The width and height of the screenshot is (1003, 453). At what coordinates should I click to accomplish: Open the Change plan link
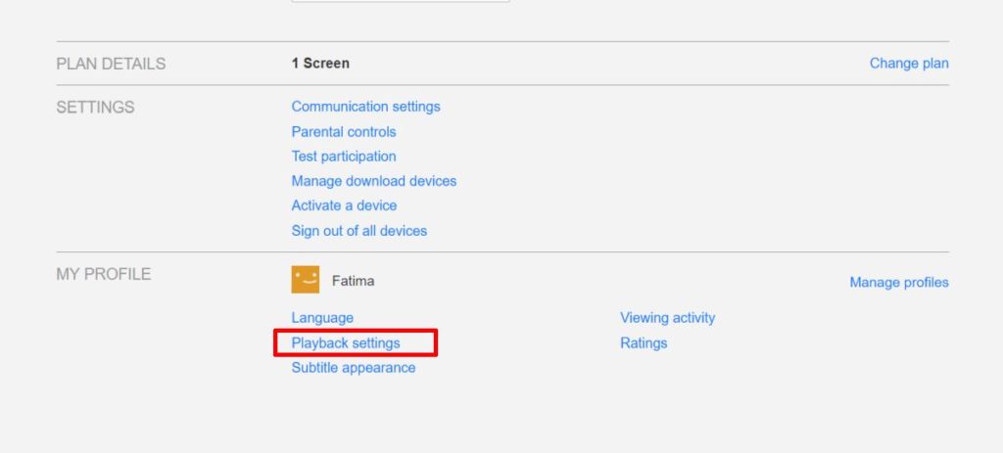(909, 64)
